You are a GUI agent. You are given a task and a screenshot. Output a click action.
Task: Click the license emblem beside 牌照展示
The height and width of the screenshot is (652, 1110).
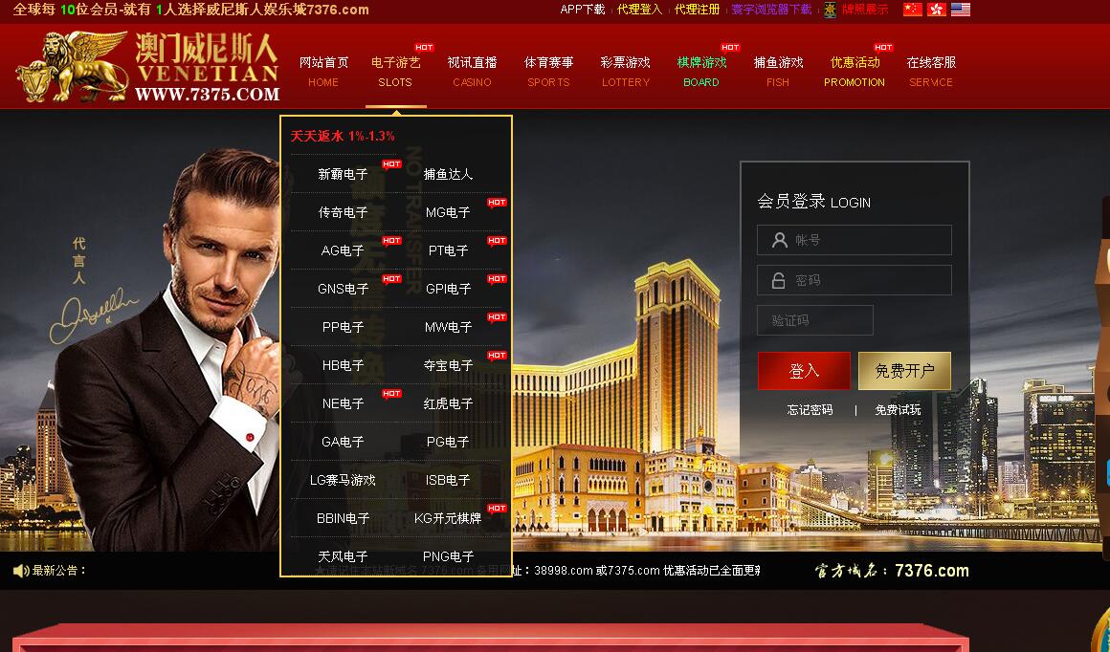pos(831,10)
